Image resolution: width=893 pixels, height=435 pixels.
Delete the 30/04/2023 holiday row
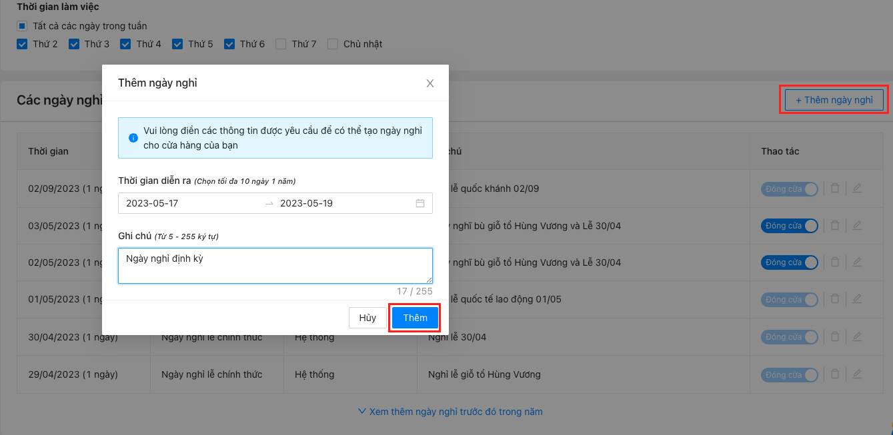(835, 337)
